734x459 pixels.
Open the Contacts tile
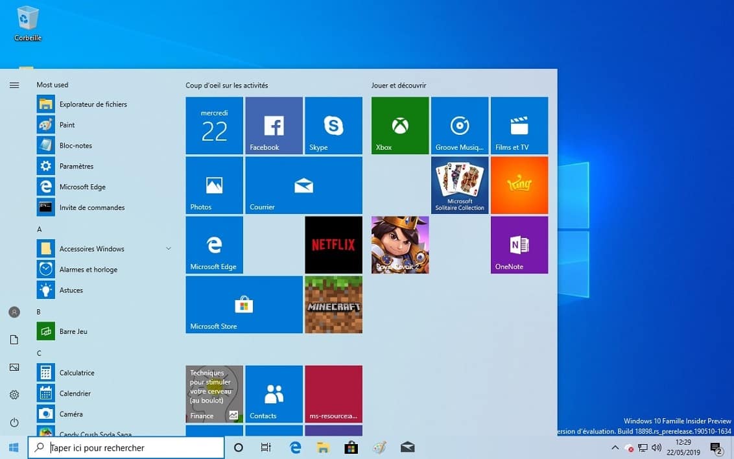point(274,394)
